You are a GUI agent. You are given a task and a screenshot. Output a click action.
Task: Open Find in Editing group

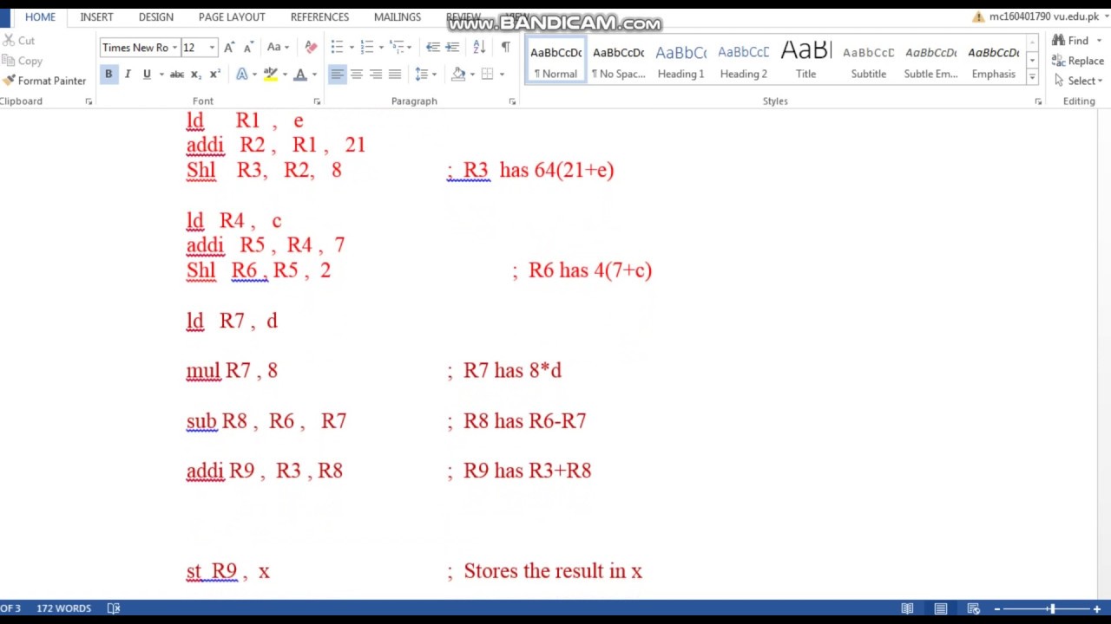(x=1070, y=41)
